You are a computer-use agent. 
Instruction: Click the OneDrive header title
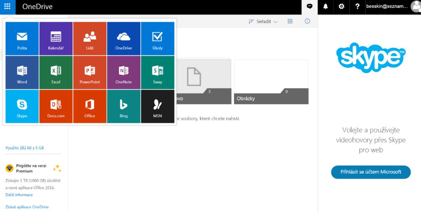tap(37, 7)
